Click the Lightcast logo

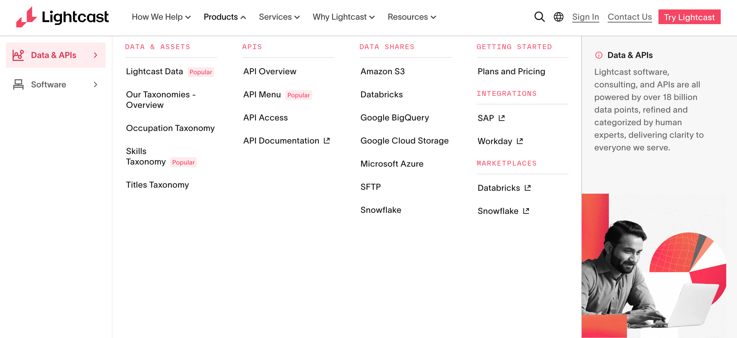pyautogui.click(x=62, y=17)
